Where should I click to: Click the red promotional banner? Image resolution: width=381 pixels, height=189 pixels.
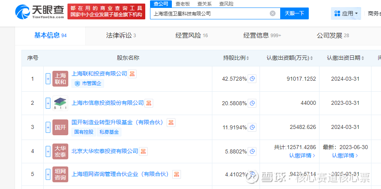[106, 11]
